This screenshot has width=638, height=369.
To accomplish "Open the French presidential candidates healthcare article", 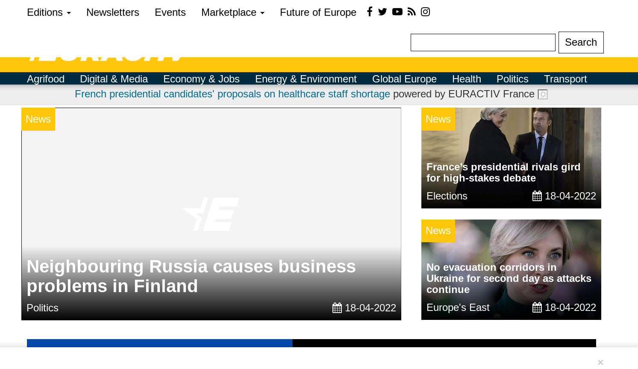I will 232,94.
